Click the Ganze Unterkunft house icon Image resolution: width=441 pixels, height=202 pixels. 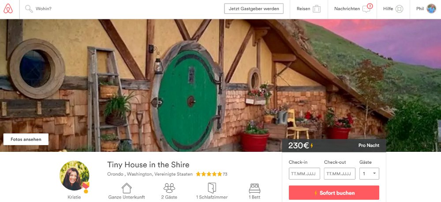tap(127, 188)
